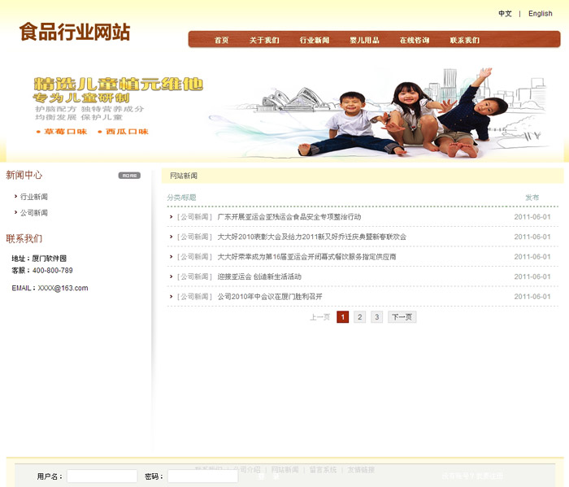Click the 联系我们 sidebar heading

24,239
